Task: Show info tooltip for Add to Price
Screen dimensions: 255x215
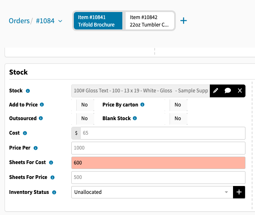Action: (x=42, y=104)
